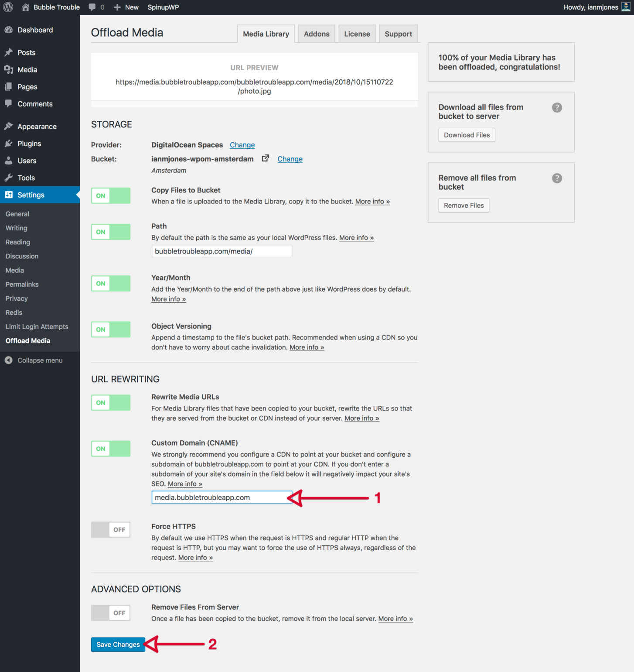634x672 pixels.
Task: Click the Dashboard gauge icon
Action: point(8,30)
